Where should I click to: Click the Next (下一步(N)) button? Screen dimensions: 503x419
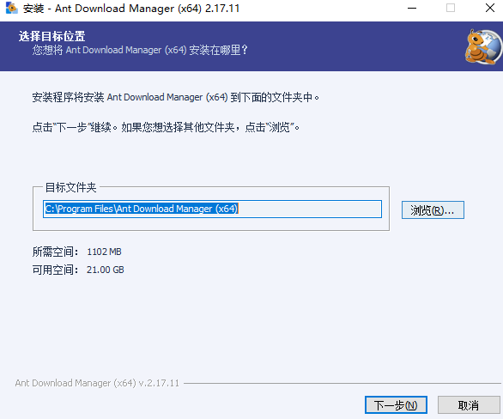point(396,405)
